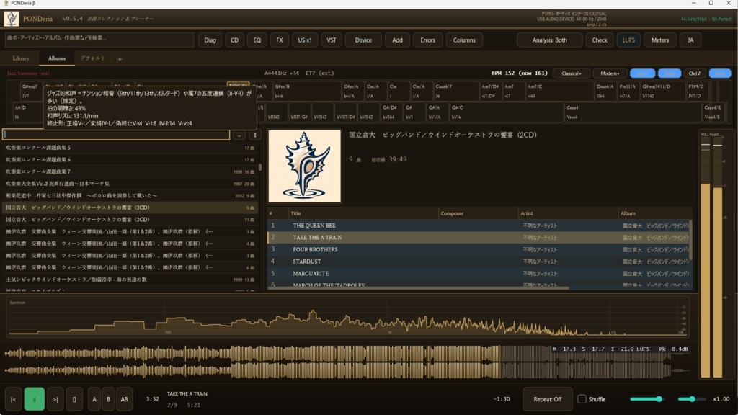Click the Add button

[x=397, y=40]
